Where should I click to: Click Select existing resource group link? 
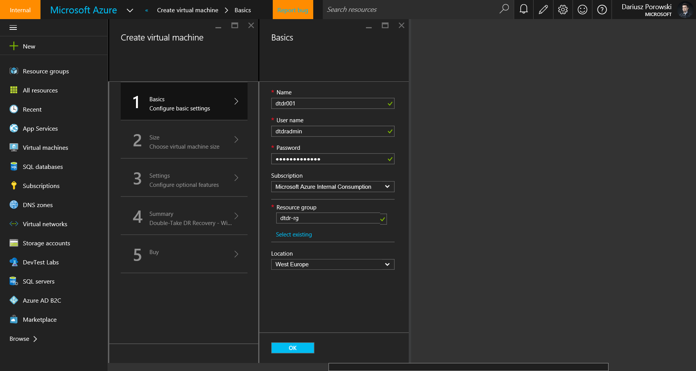[294, 235]
